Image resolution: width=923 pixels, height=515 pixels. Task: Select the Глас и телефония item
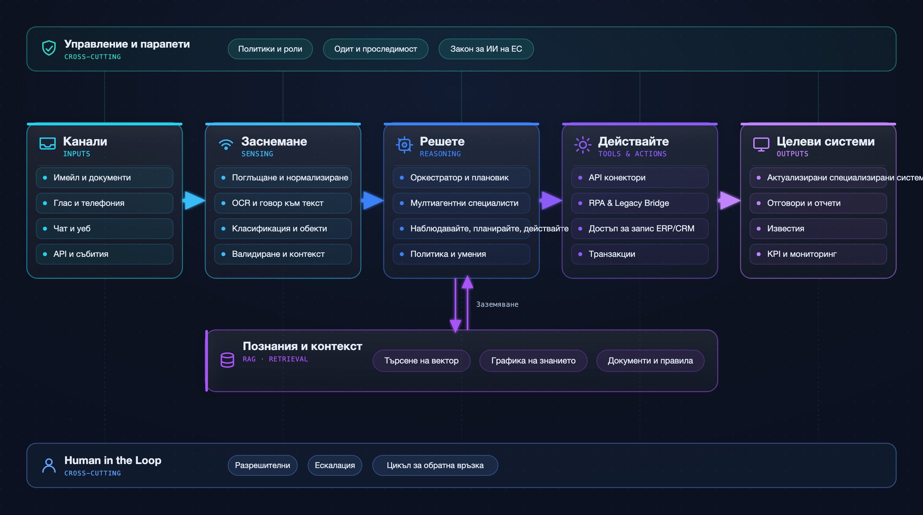tap(105, 203)
